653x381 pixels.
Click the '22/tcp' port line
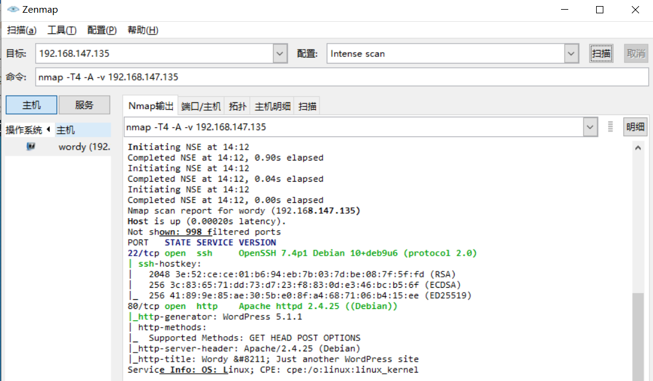[302, 253]
